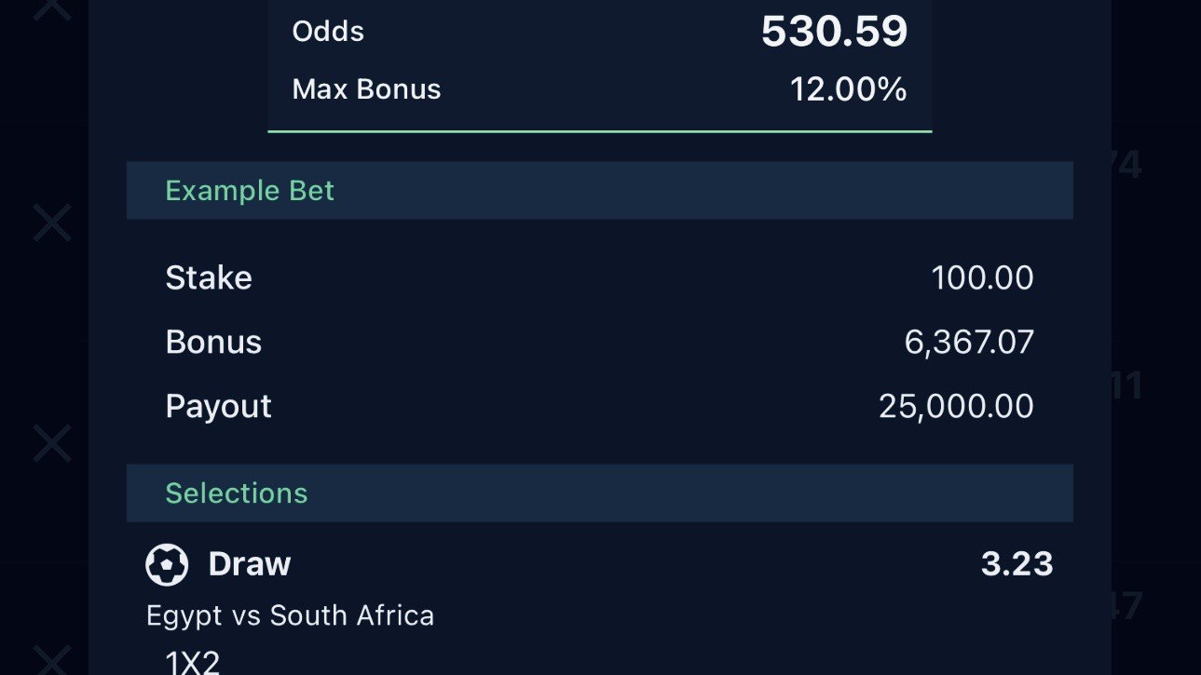The image size is (1201, 675).
Task: Select the Example Bet section header
Action: (x=600, y=191)
